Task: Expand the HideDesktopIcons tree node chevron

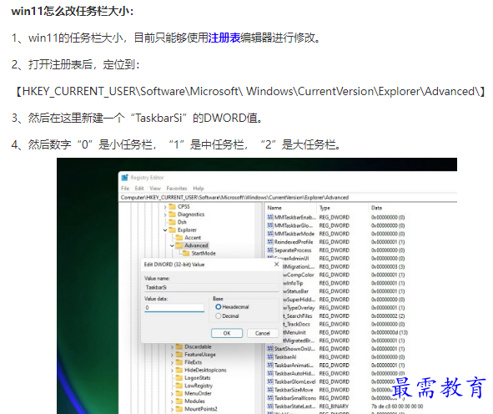Action: click(x=172, y=371)
